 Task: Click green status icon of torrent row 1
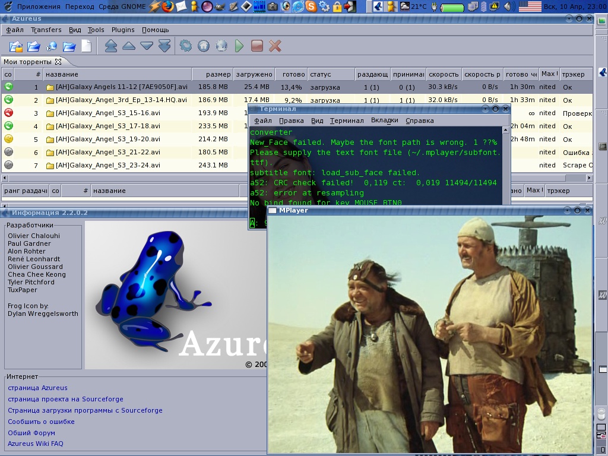pos(8,87)
